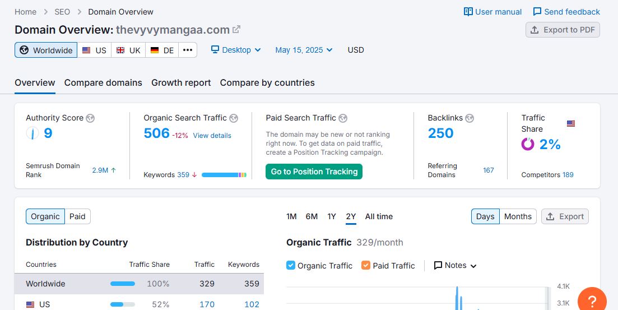The height and width of the screenshot is (310, 618).
Task: Click Go to Position Tracking button
Action: [314, 172]
